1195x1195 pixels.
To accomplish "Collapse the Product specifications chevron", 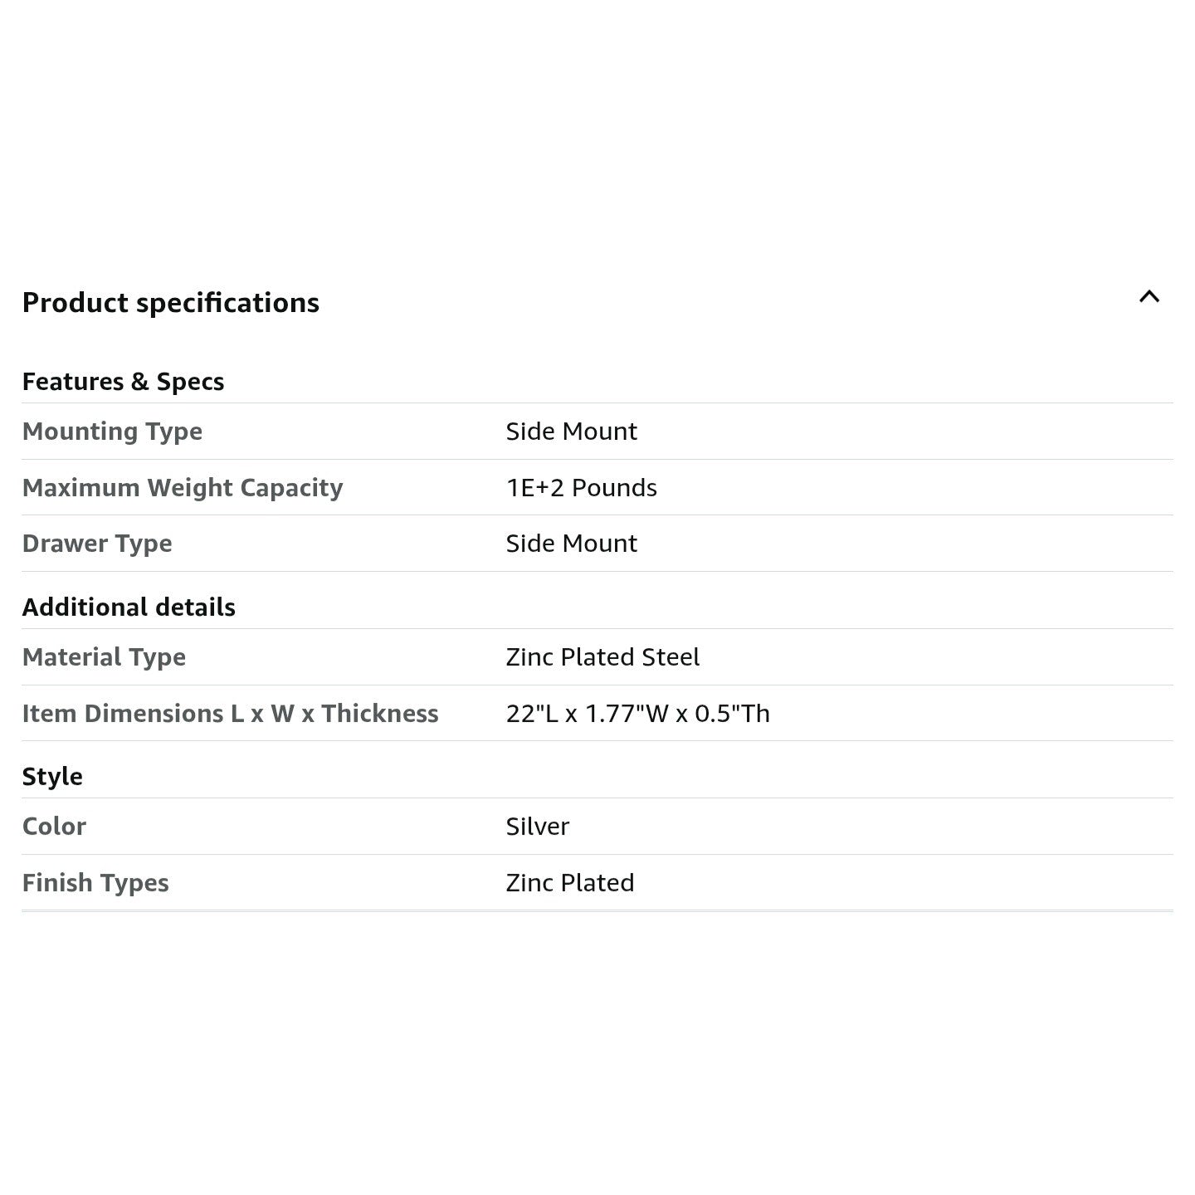I will pyautogui.click(x=1149, y=297).
